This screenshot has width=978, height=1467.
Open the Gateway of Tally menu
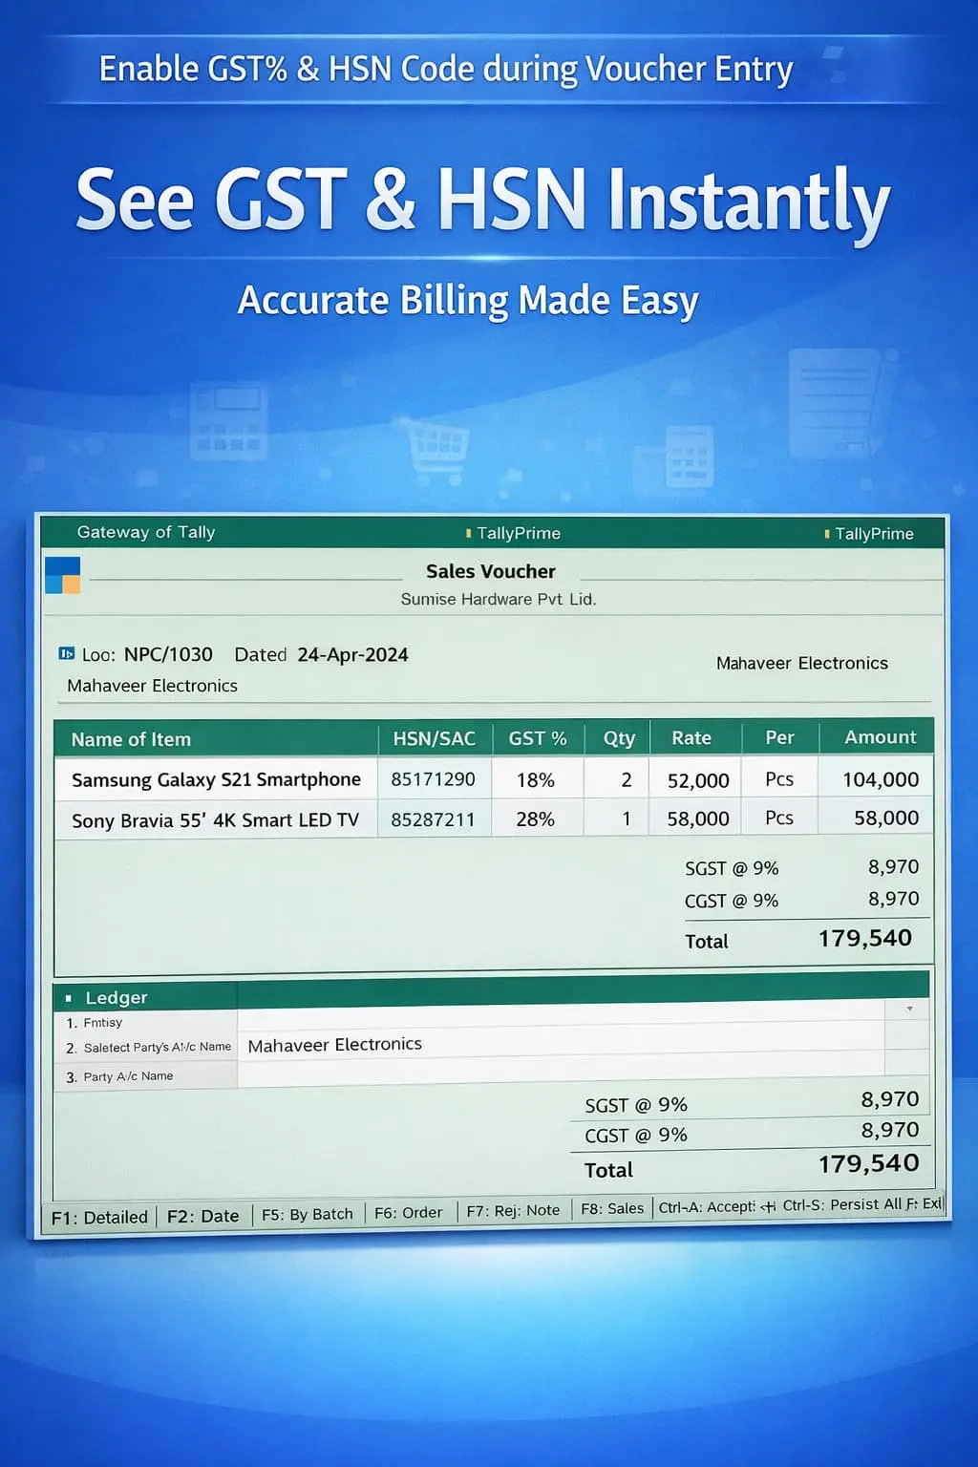pos(146,532)
